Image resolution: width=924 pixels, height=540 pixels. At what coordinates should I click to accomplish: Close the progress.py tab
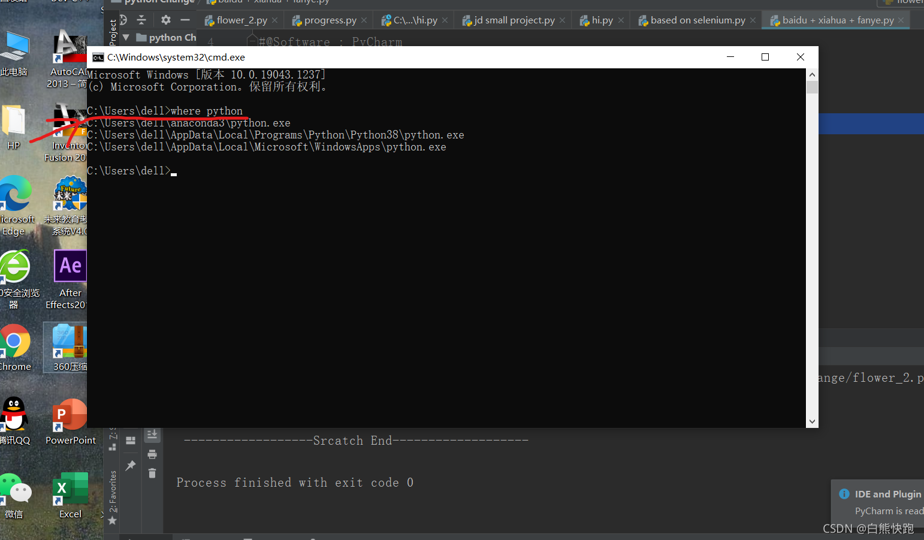(364, 20)
